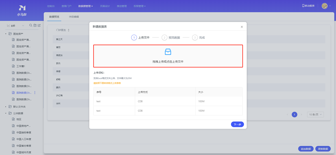Viewport: 336px width, 155px height.
Task: Open the 10 条/页 page size dropdown
Action: [315, 114]
